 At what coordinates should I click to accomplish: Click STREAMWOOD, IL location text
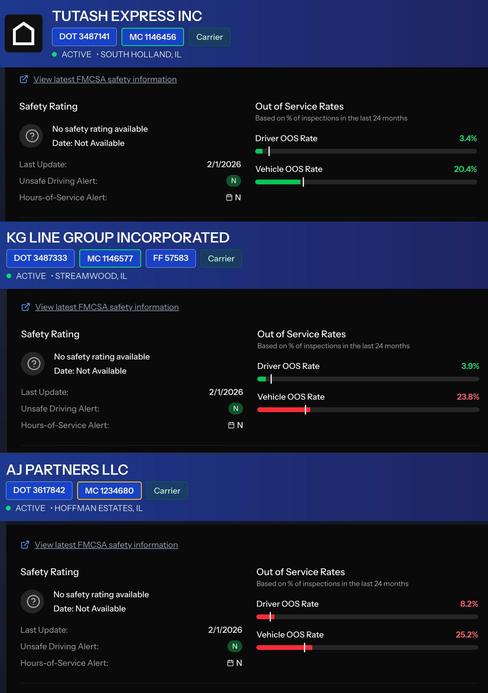coord(91,276)
